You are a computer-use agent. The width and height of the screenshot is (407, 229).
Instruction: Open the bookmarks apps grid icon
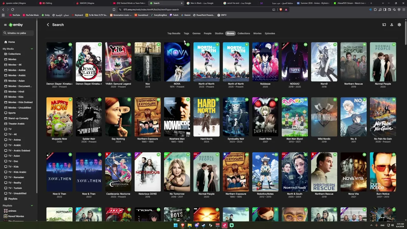[3, 15]
